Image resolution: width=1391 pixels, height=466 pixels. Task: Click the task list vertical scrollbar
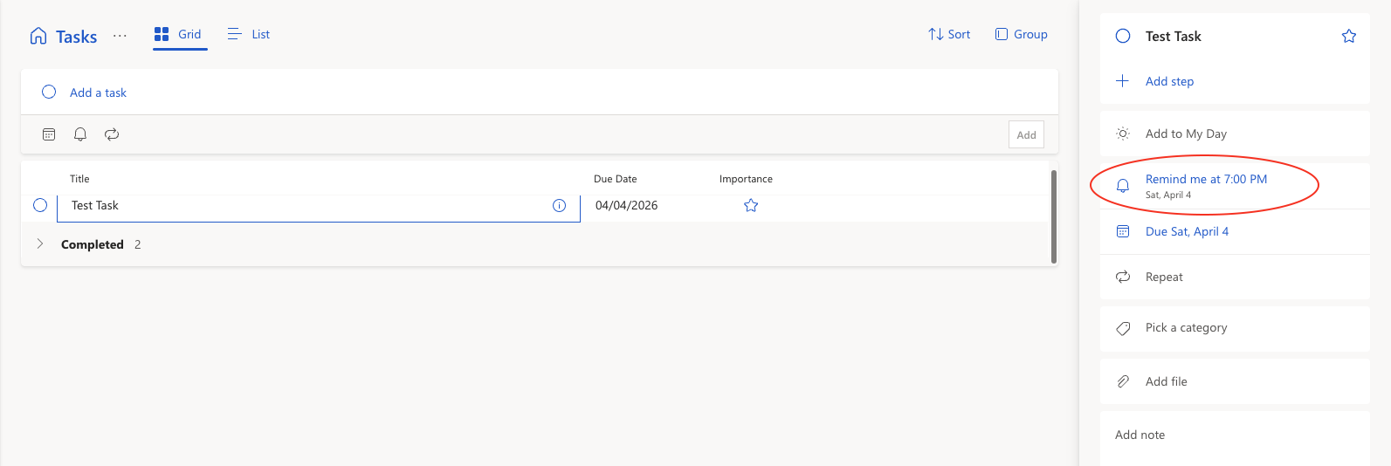tap(1053, 216)
